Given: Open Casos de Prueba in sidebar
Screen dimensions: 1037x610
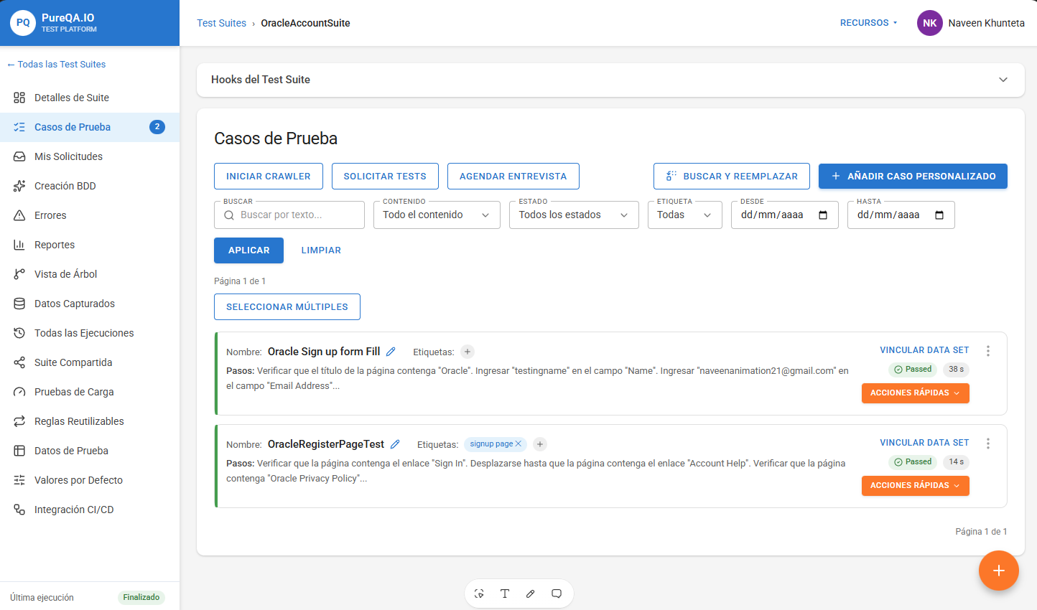Looking at the screenshot, I should (90, 127).
